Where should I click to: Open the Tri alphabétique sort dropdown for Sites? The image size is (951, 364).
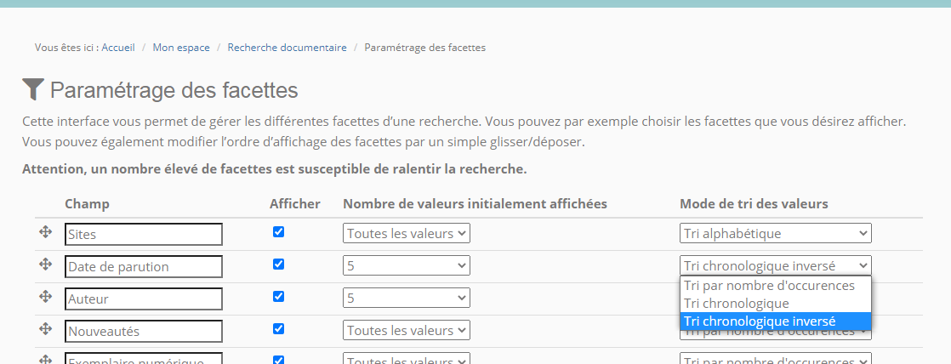[x=775, y=233]
